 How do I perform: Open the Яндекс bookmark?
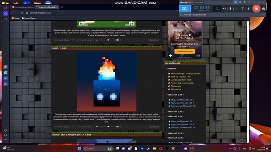(x=16, y=18)
